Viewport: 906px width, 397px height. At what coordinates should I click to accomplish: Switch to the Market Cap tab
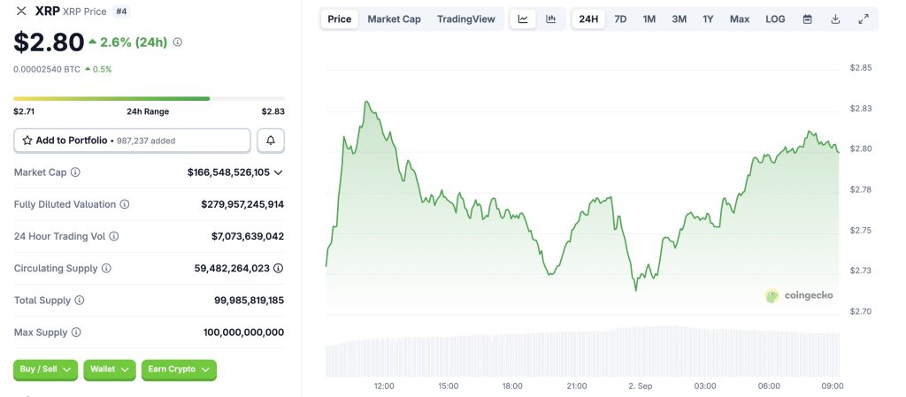coord(394,19)
